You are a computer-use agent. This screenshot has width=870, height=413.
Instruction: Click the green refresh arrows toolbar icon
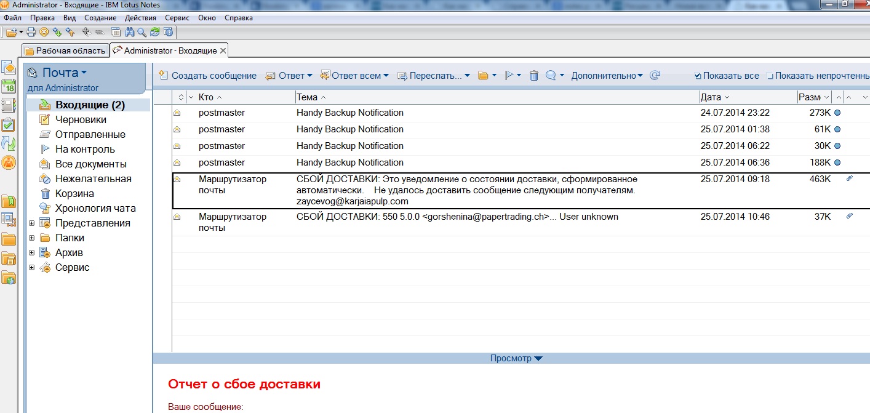click(155, 31)
